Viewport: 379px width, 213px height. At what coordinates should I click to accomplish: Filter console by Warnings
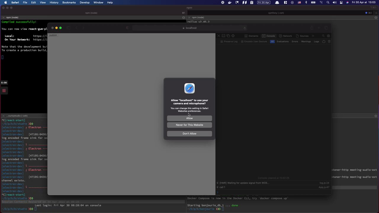click(306, 41)
